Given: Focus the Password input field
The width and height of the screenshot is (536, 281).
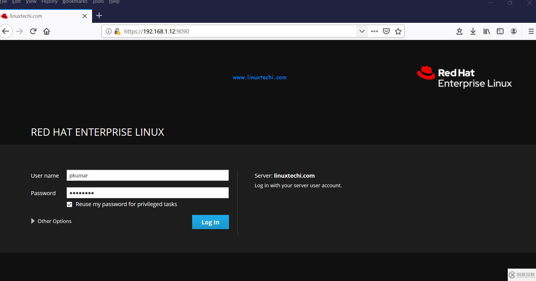Looking at the screenshot, I should click(x=147, y=193).
